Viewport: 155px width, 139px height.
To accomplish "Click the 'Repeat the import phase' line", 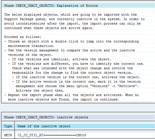I will (71, 95).
